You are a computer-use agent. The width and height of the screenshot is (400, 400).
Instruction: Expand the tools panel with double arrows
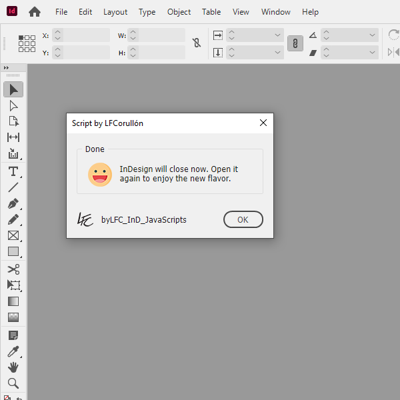click(x=6, y=67)
